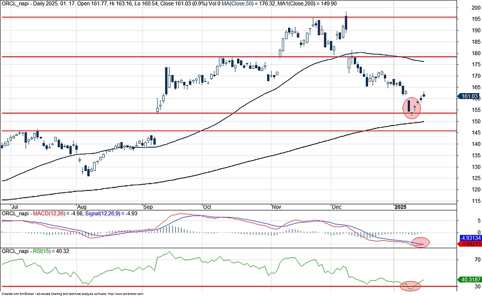482x296 pixels.
Task: Click the 115 price axis label
Action: click(476, 201)
